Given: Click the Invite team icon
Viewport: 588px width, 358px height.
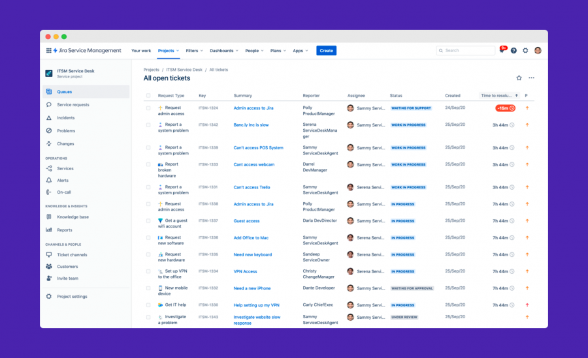Looking at the screenshot, I should pyautogui.click(x=49, y=278).
